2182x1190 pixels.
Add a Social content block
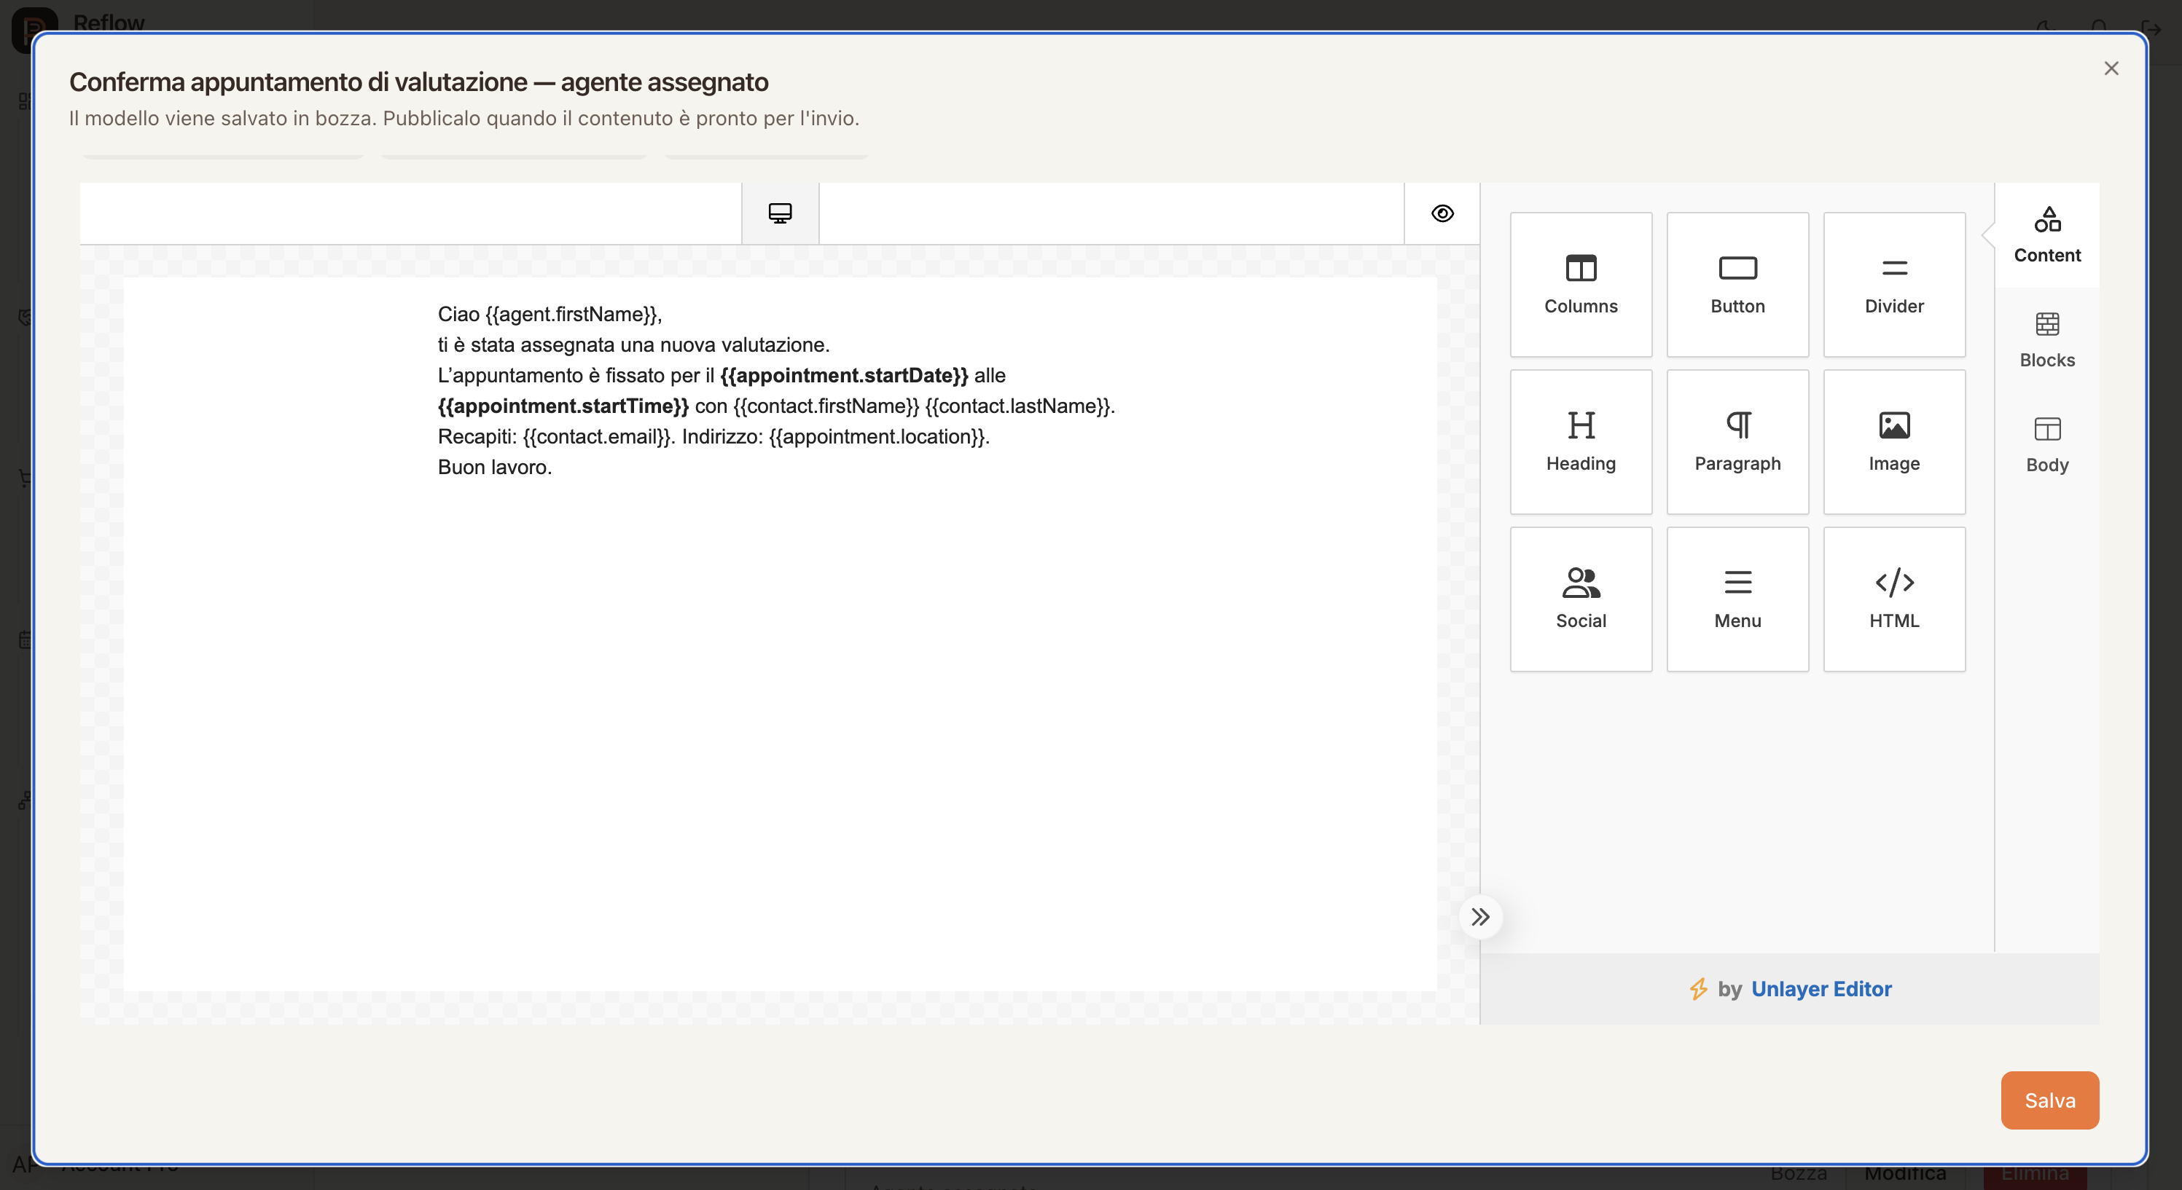coord(1581,599)
